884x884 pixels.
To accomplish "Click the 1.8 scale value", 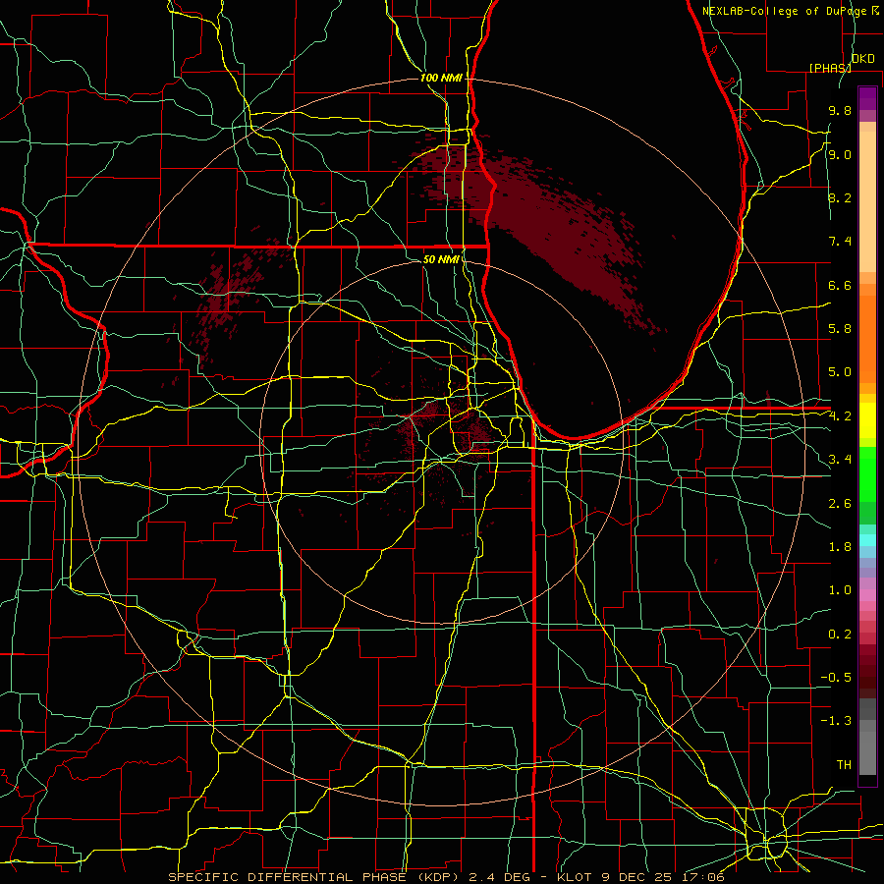I will click(840, 547).
